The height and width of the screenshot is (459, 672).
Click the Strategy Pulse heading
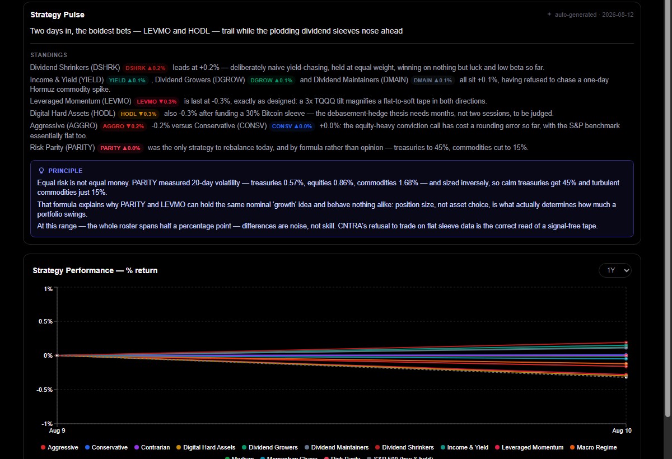pyautogui.click(x=58, y=15)
